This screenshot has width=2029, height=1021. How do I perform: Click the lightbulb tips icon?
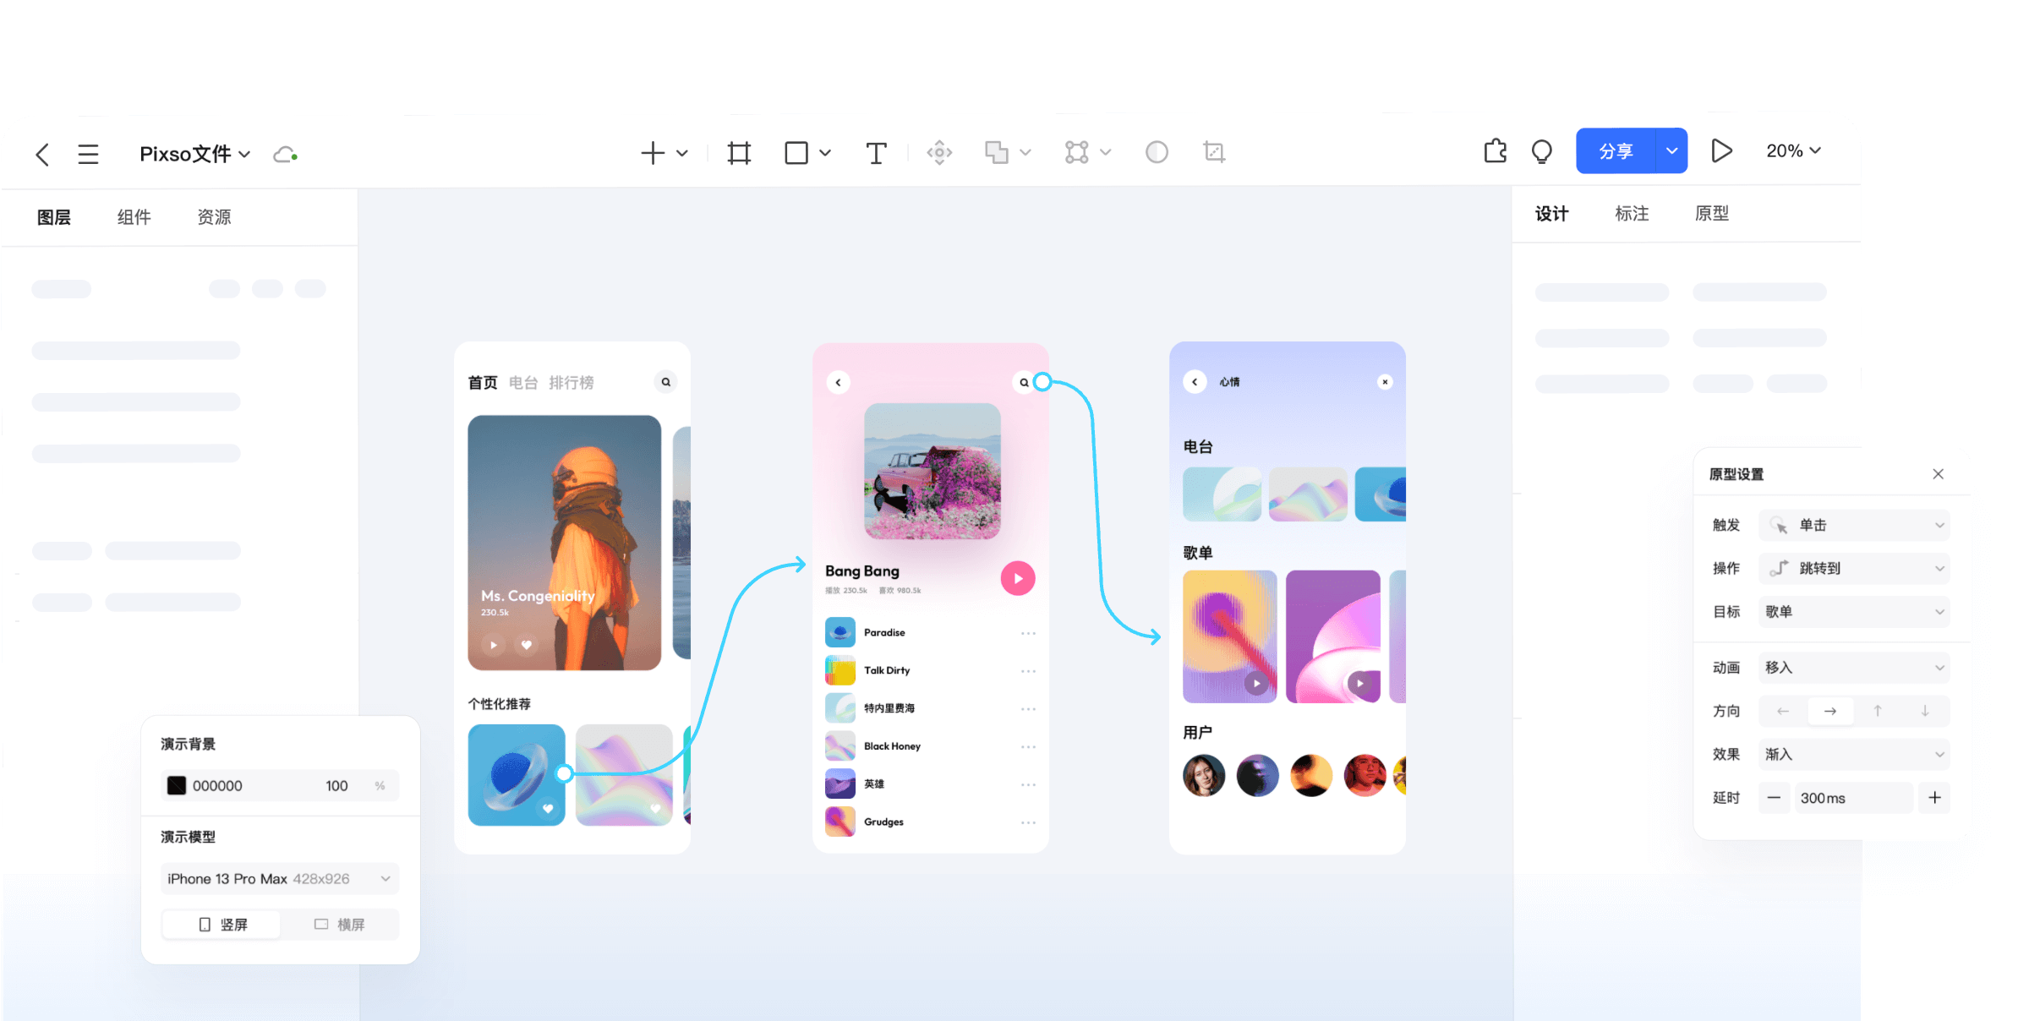pyautogui.click(x=1542, y=151)
